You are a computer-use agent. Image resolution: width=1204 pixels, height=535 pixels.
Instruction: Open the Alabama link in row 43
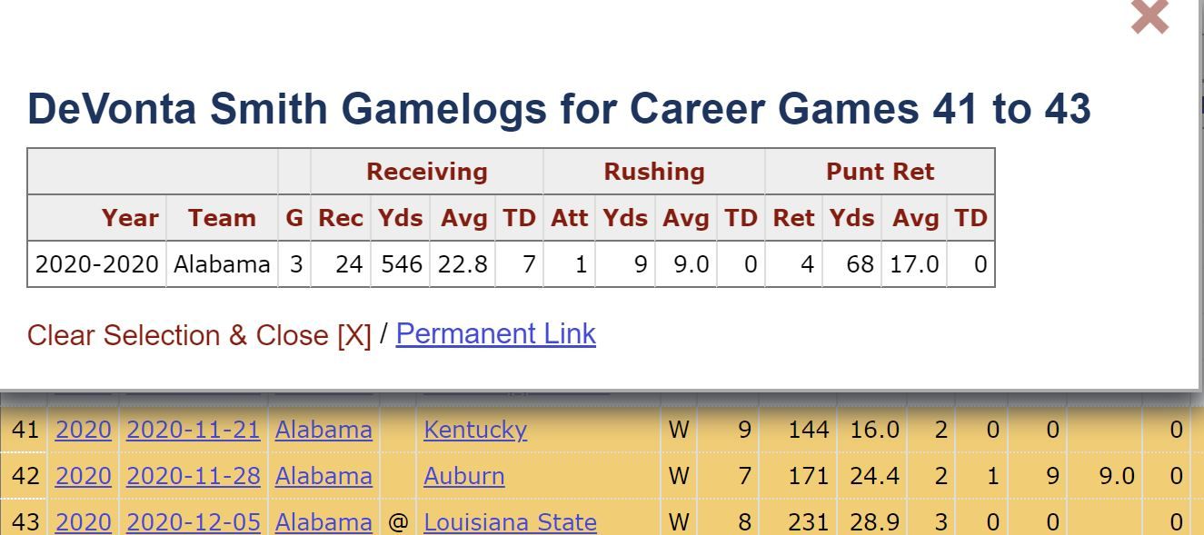(x=323, y=522)
